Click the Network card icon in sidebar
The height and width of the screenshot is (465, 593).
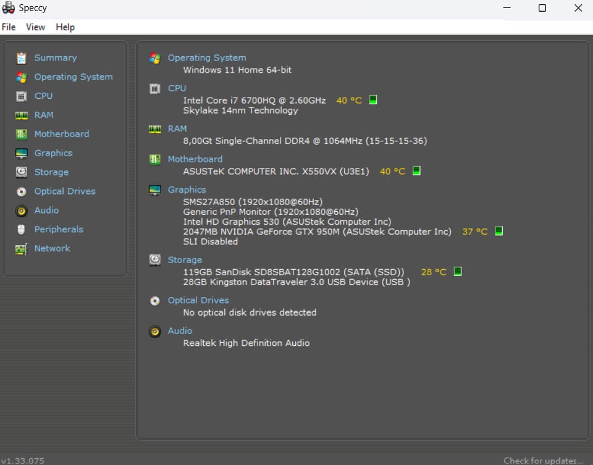point(21,249)
